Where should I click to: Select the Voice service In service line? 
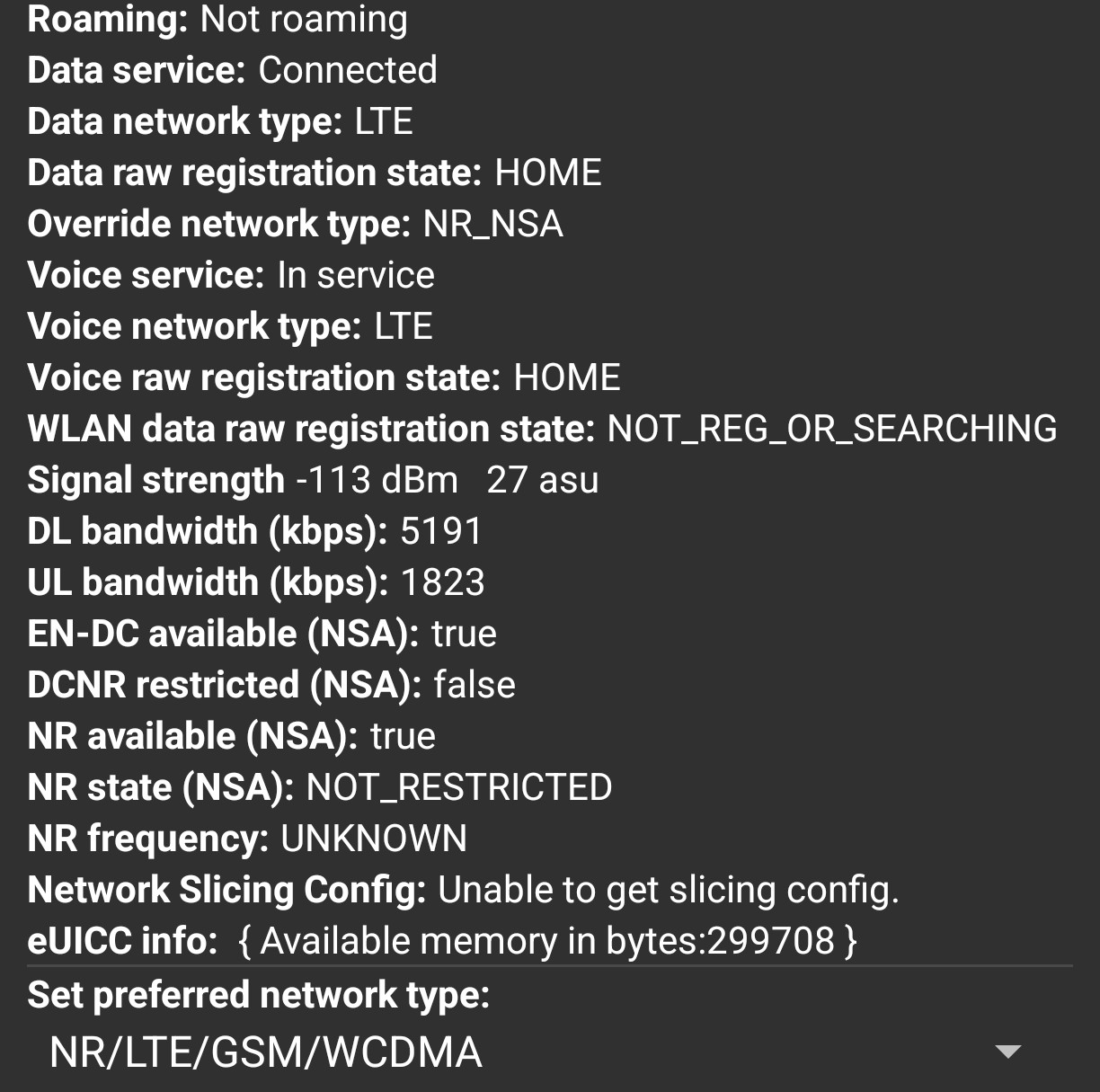click(231, 275)
